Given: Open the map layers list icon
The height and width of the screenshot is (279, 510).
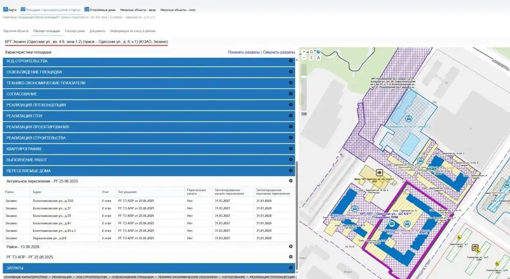Looking at the screenshot, I should [x=312, y=58].
